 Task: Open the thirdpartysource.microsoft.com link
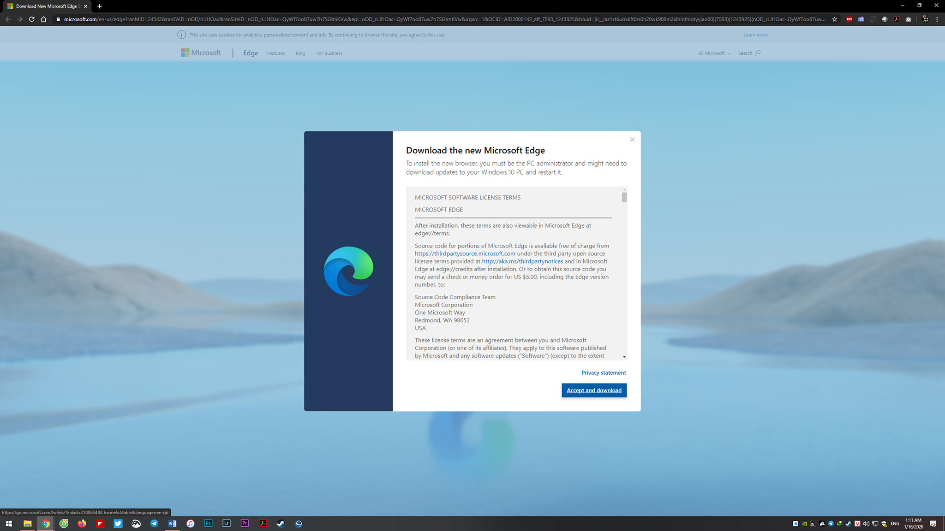pos(465,254)
